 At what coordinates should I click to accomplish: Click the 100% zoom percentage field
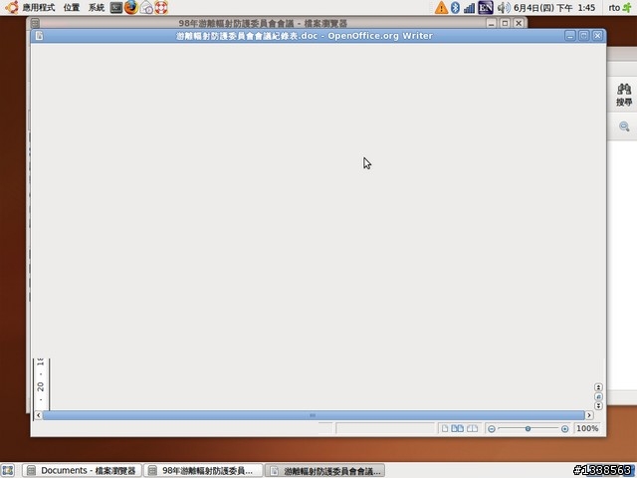(x=587, y=428)
